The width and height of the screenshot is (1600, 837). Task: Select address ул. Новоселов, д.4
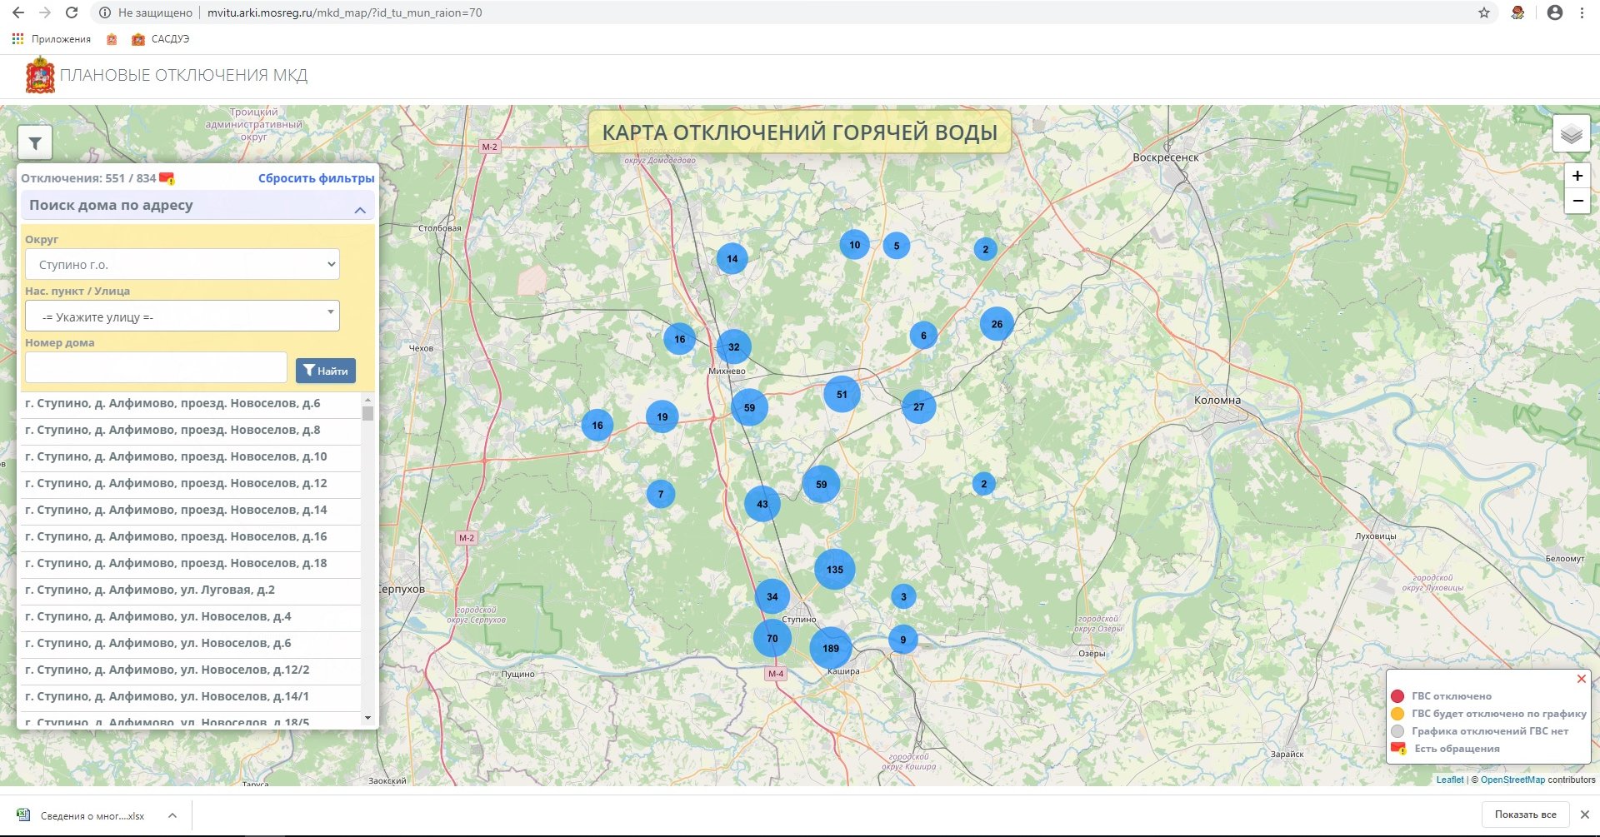[190, 617]
